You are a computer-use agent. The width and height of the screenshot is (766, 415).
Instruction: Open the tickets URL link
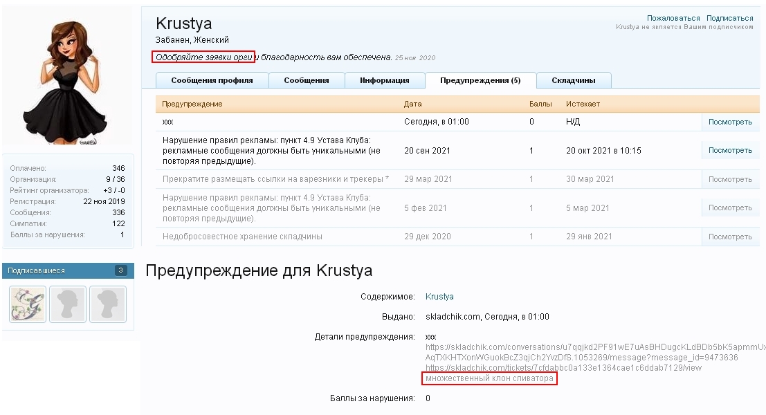563,369
